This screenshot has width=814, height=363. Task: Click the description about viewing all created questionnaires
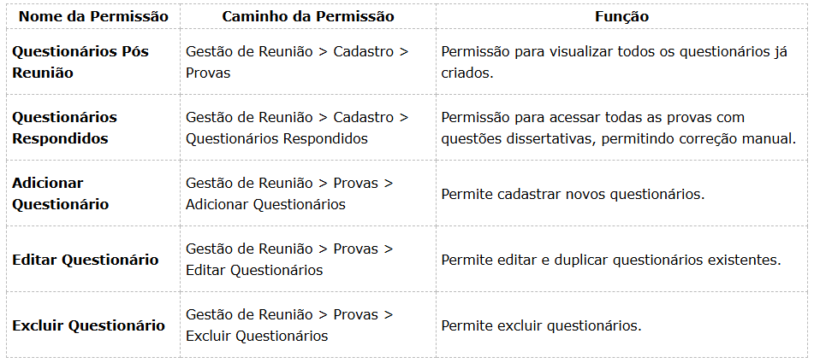click(x=614, y=62)
